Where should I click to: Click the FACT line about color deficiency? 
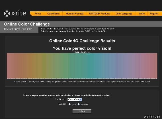click(x=78, y=29)
